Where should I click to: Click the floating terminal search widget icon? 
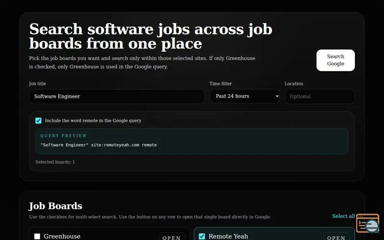[368, 223]
